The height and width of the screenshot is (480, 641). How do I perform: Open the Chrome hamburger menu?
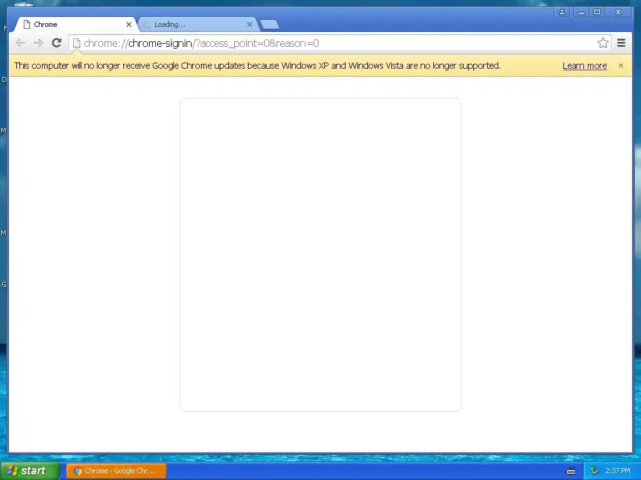click(x=622, y=43)
